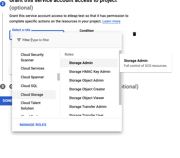Click the filter list icon
Viewport: 180px width, 158px height.
[19, 40]
